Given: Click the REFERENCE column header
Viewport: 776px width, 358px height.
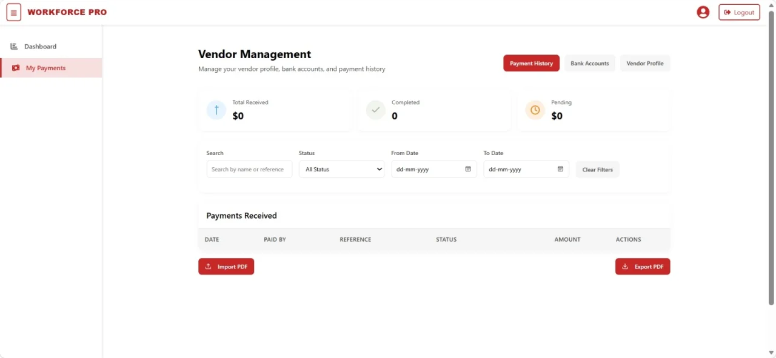Looking at the screenshot, I should pyautogui.click(x=355, y=240).
